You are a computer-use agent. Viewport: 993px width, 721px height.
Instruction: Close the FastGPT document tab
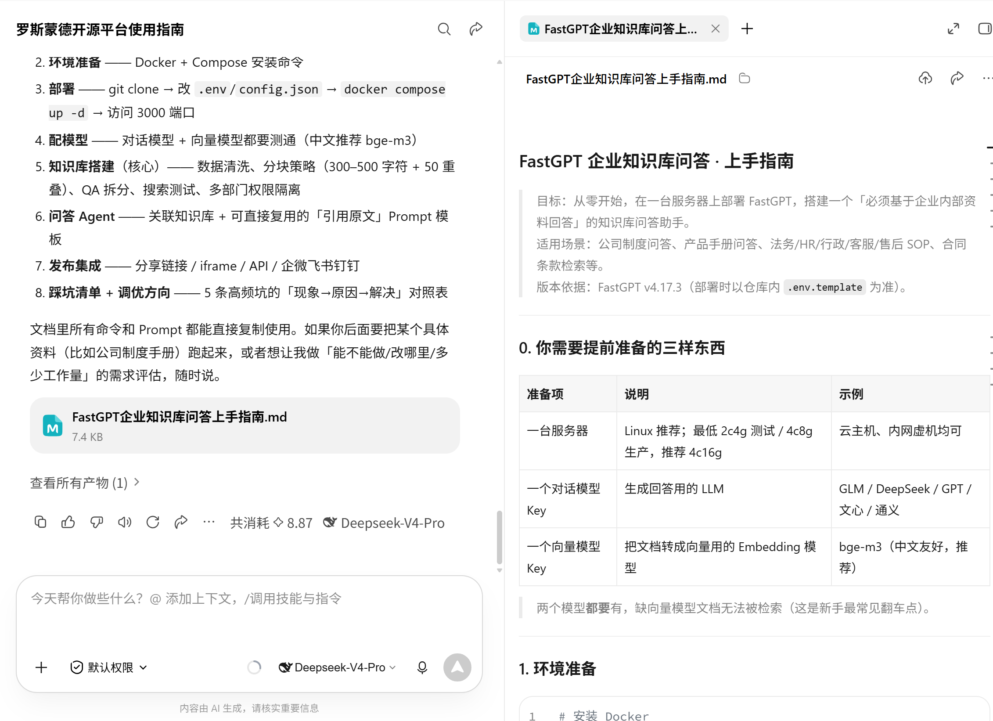(x=716, y=29)
